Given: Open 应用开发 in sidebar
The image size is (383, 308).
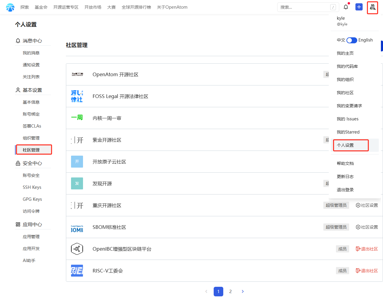Looking at the screenshot, I should click(x=31, y=249).
